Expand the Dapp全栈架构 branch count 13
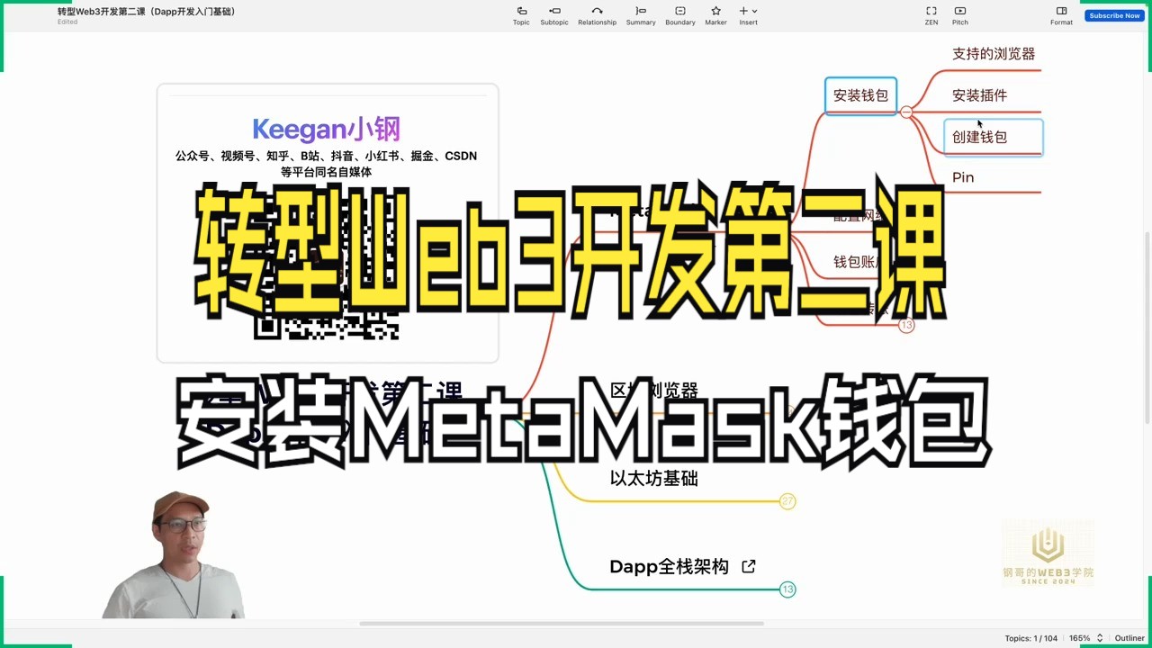The height and width of the screenshot is (648, 1152). (787, 589)
